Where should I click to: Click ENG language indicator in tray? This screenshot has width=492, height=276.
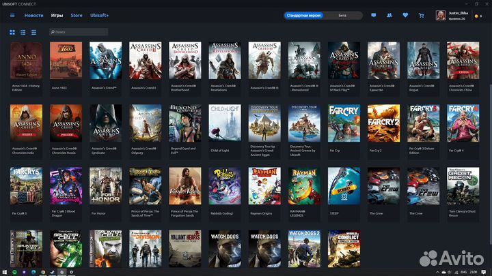point(463,272)
